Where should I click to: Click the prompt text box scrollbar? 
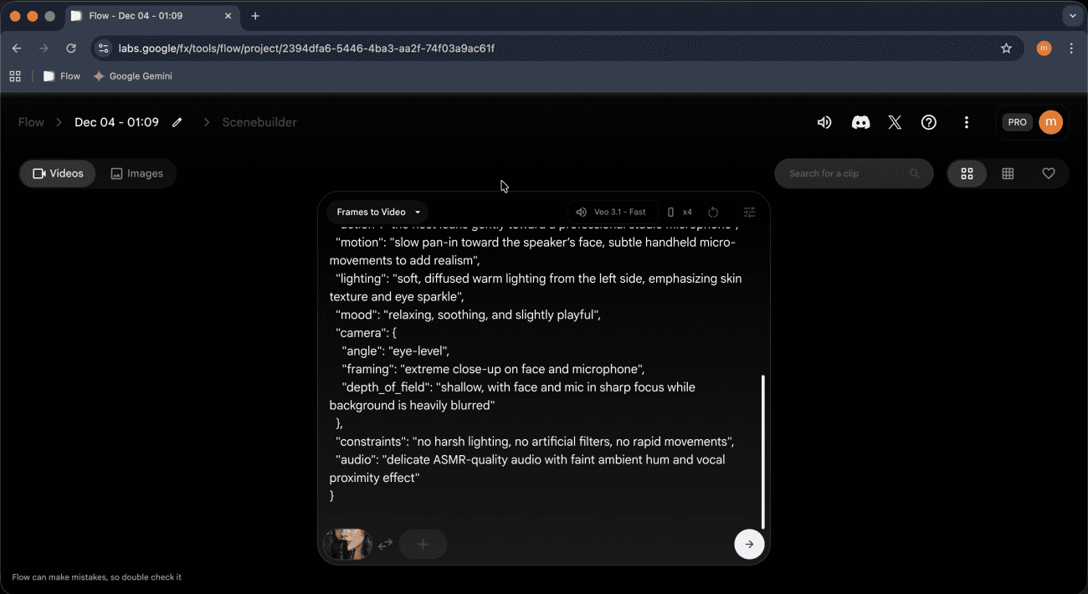click(763, 452)
